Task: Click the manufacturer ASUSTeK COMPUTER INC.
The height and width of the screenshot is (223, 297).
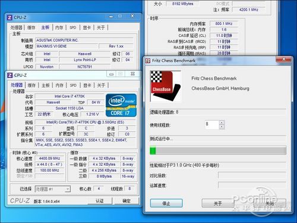Action: 84,40
